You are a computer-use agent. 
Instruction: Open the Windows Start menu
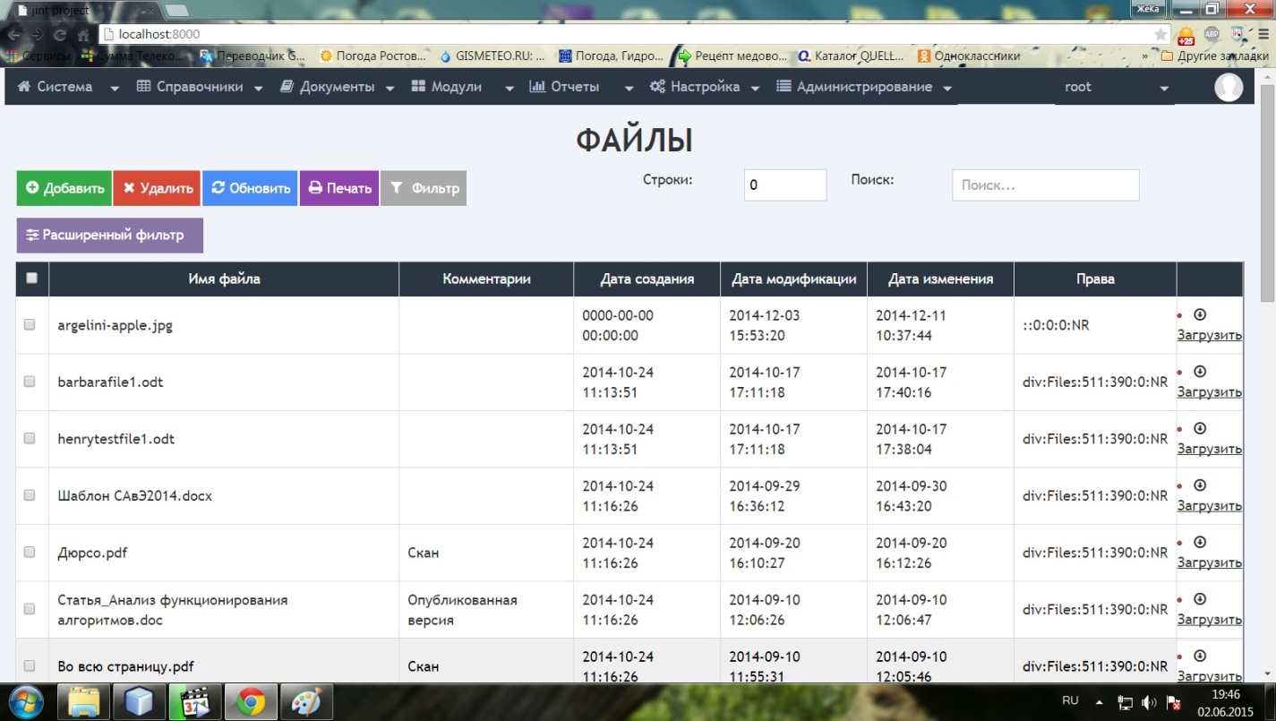[25, 701]
